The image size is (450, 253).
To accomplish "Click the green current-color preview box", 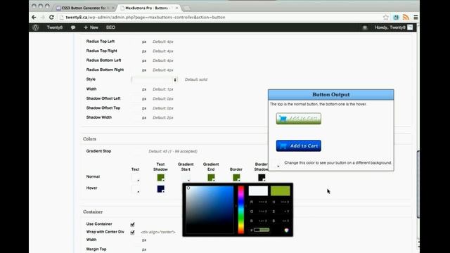I will pos(280,190).
